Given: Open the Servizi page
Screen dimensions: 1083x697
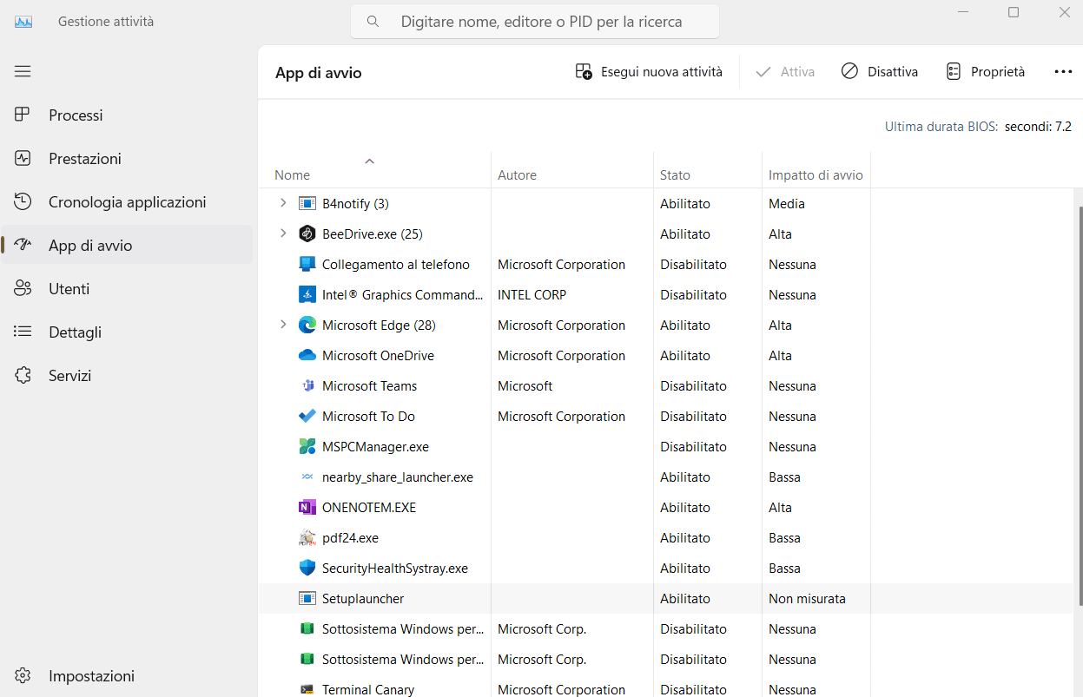Looking at the screenshot, I should tap(127, 376).
